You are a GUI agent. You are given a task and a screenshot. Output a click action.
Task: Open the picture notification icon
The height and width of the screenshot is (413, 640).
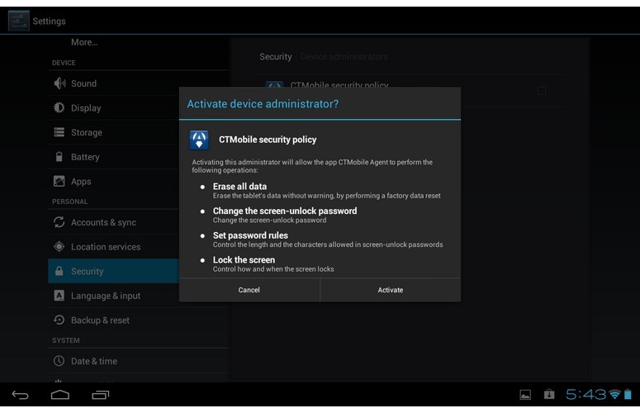[525, 395]
